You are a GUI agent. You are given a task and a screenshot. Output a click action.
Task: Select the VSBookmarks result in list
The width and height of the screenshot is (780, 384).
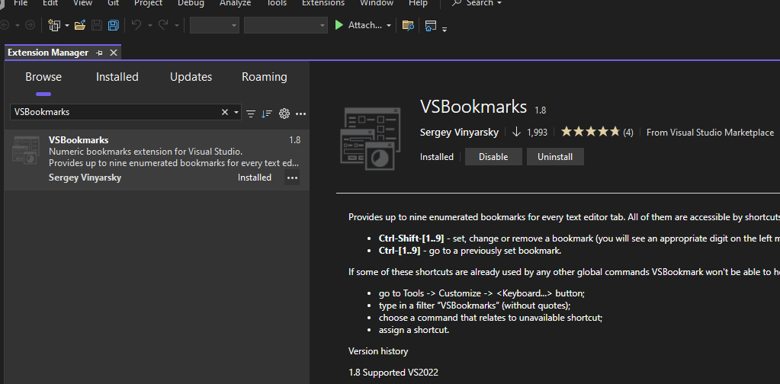tap(157, 159)
